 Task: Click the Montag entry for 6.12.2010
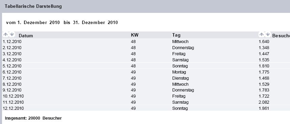(x=179, y=72)
